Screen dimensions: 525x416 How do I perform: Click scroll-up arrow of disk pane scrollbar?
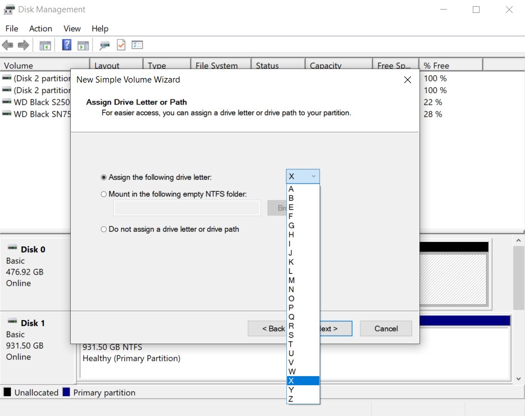click(518, 240)
